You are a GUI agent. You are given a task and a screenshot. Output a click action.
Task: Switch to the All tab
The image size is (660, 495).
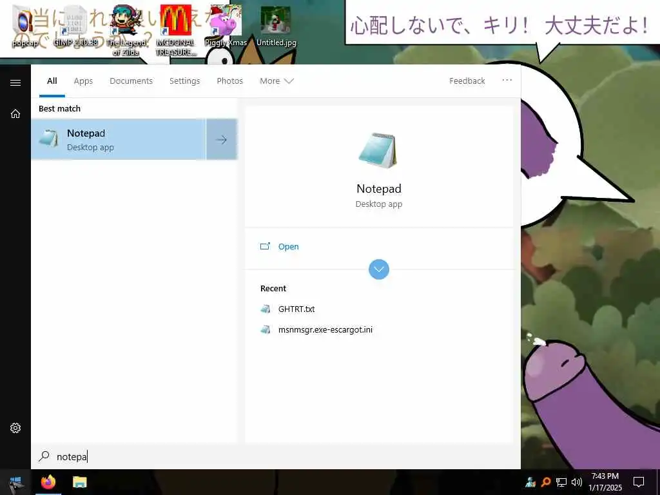coord(52,81)
